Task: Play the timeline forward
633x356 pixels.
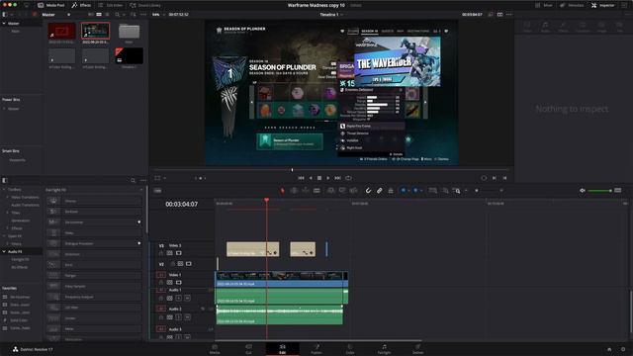Action: point(328,178)
